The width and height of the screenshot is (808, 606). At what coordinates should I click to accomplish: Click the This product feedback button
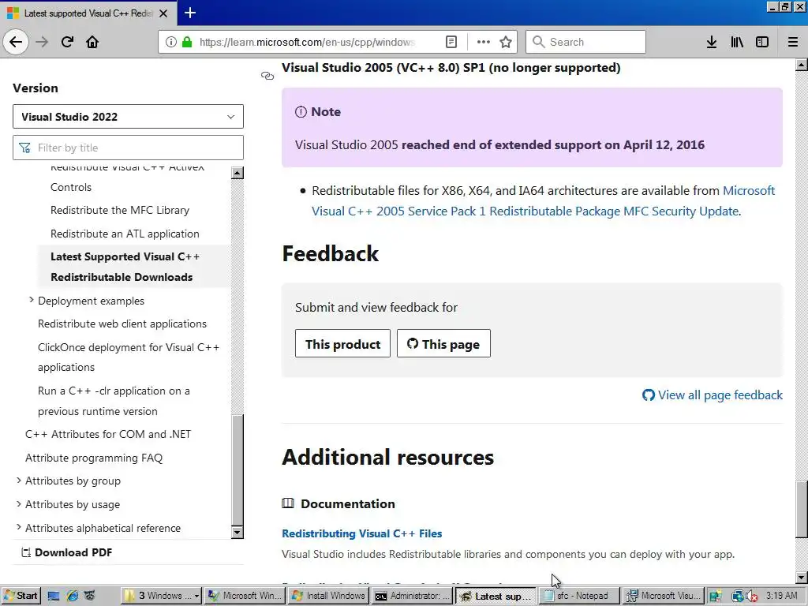point(342,344)
